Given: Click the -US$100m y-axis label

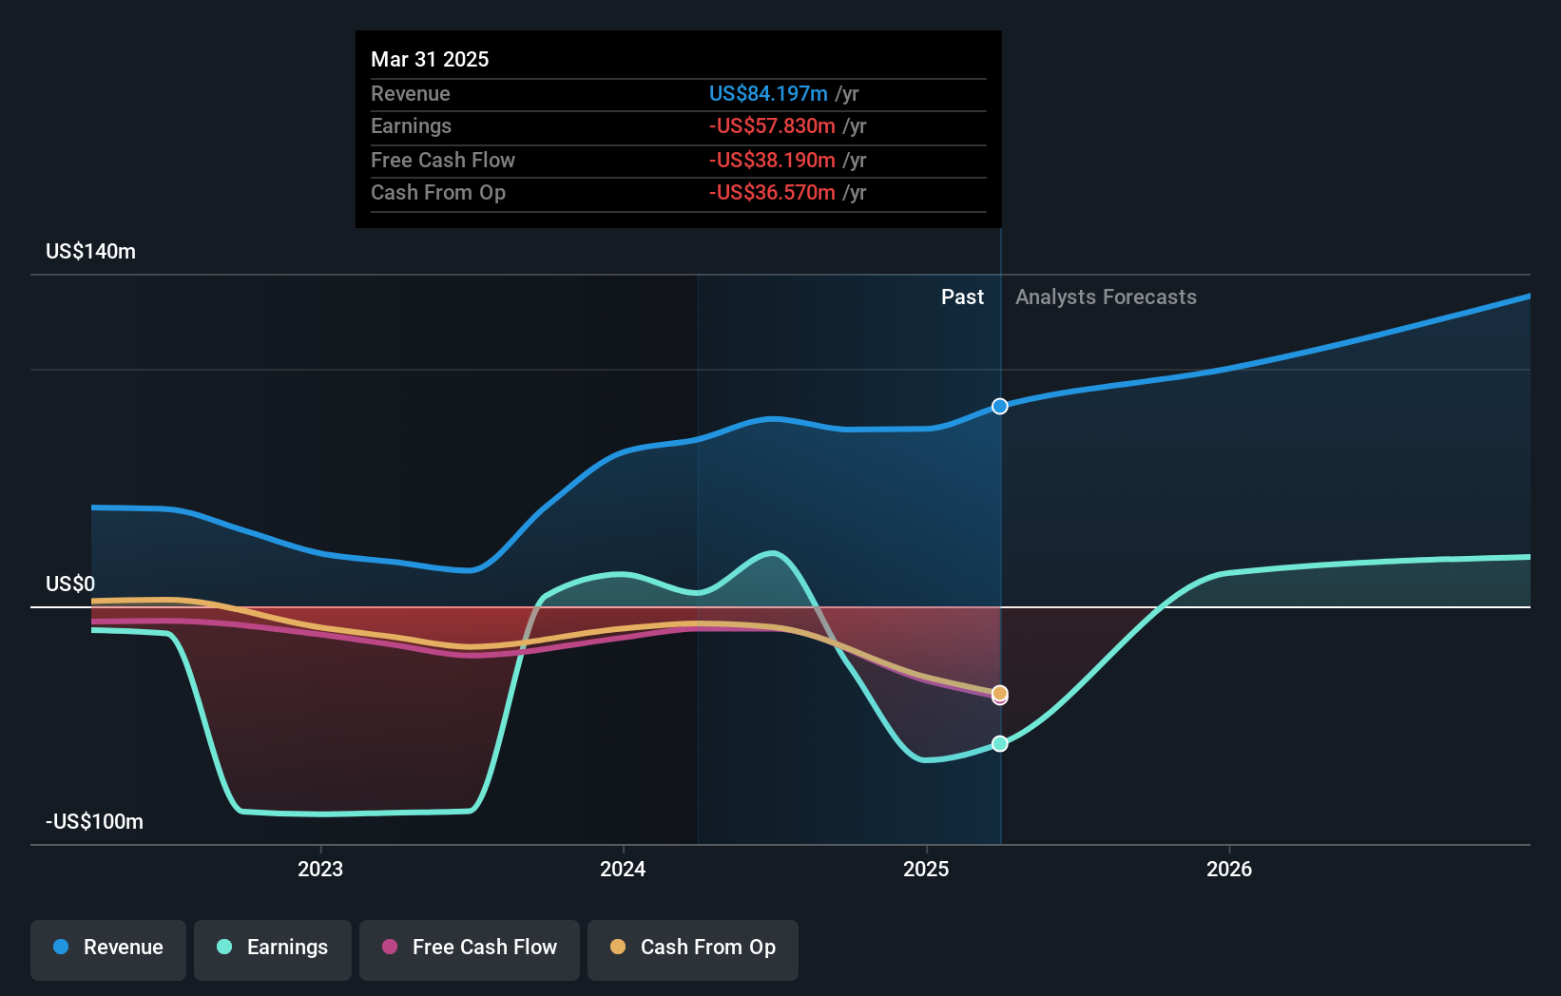Looking at the screenshot, I should coord(94,821).
